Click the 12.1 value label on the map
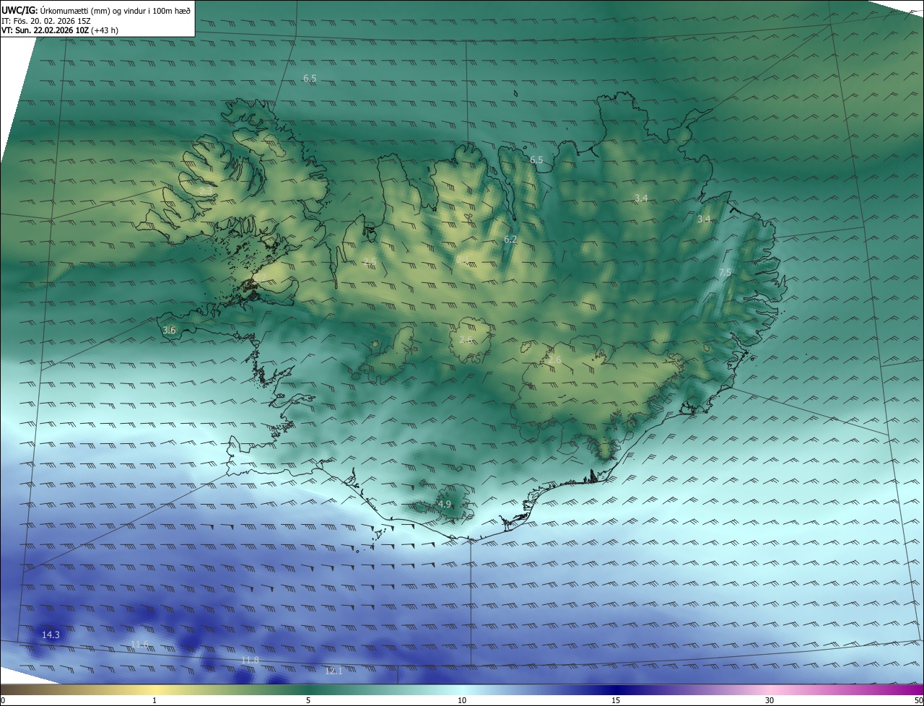 pyautogui.click(x=333, y=671)
